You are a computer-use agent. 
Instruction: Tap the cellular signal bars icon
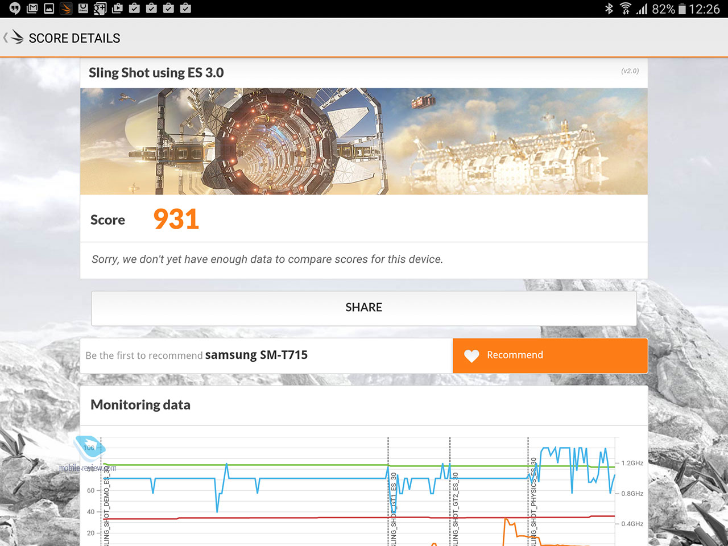click(x=642, y=9)
